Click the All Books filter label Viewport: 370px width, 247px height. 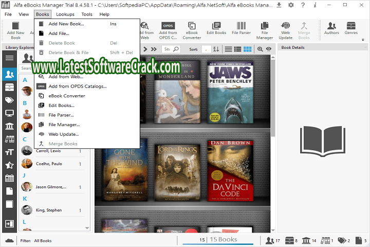(x=43, y=241)
